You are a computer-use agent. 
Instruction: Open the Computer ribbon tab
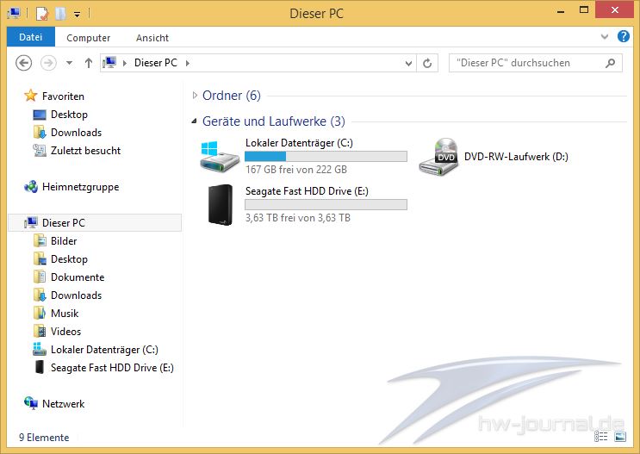(x=88, y=38)
